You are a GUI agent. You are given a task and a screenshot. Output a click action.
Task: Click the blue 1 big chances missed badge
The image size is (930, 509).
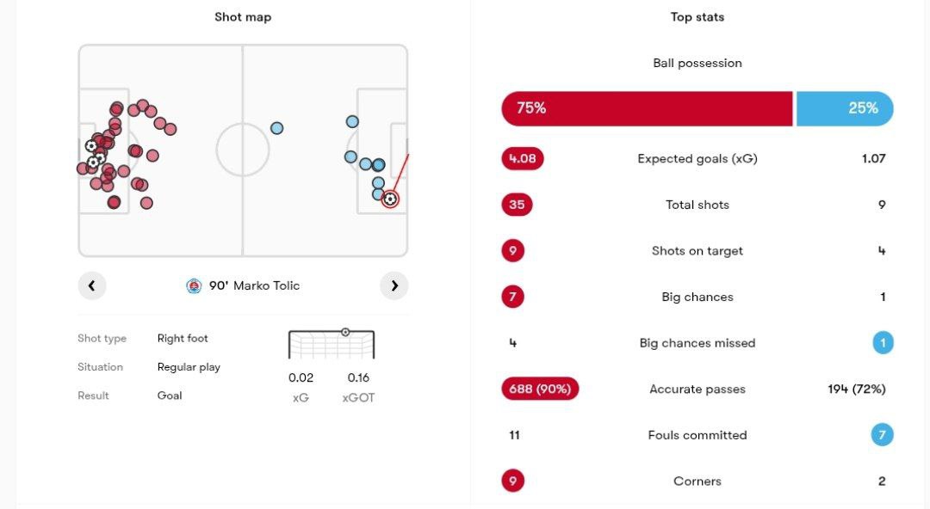coord(883,342)
